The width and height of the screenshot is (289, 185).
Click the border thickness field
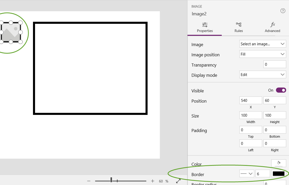tap(262, 174)
